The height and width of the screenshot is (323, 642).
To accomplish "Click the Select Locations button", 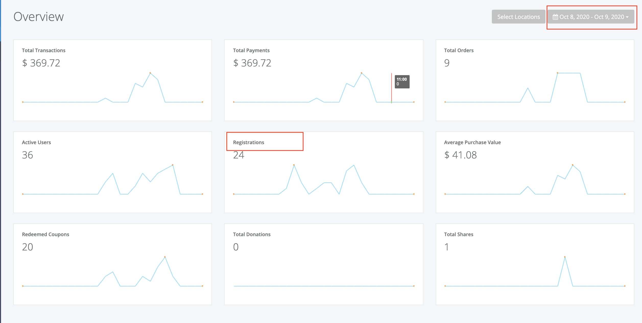I will pos(518,17).
